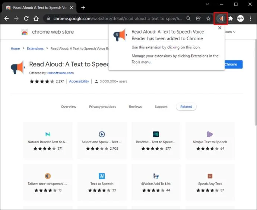Open Readme - Text to Speech card

click(156, 141)
